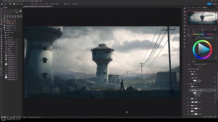Adjust the Navigator zoom slider
Viewport: 218px width, 122px height.
202,29
